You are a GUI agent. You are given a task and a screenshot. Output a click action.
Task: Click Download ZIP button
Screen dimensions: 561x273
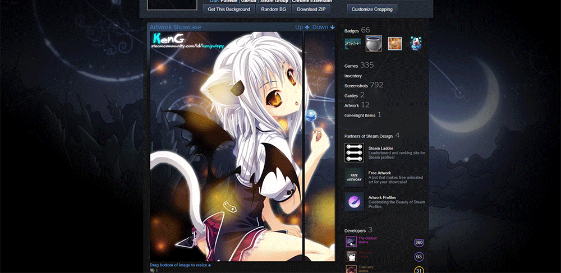(311, 10)
